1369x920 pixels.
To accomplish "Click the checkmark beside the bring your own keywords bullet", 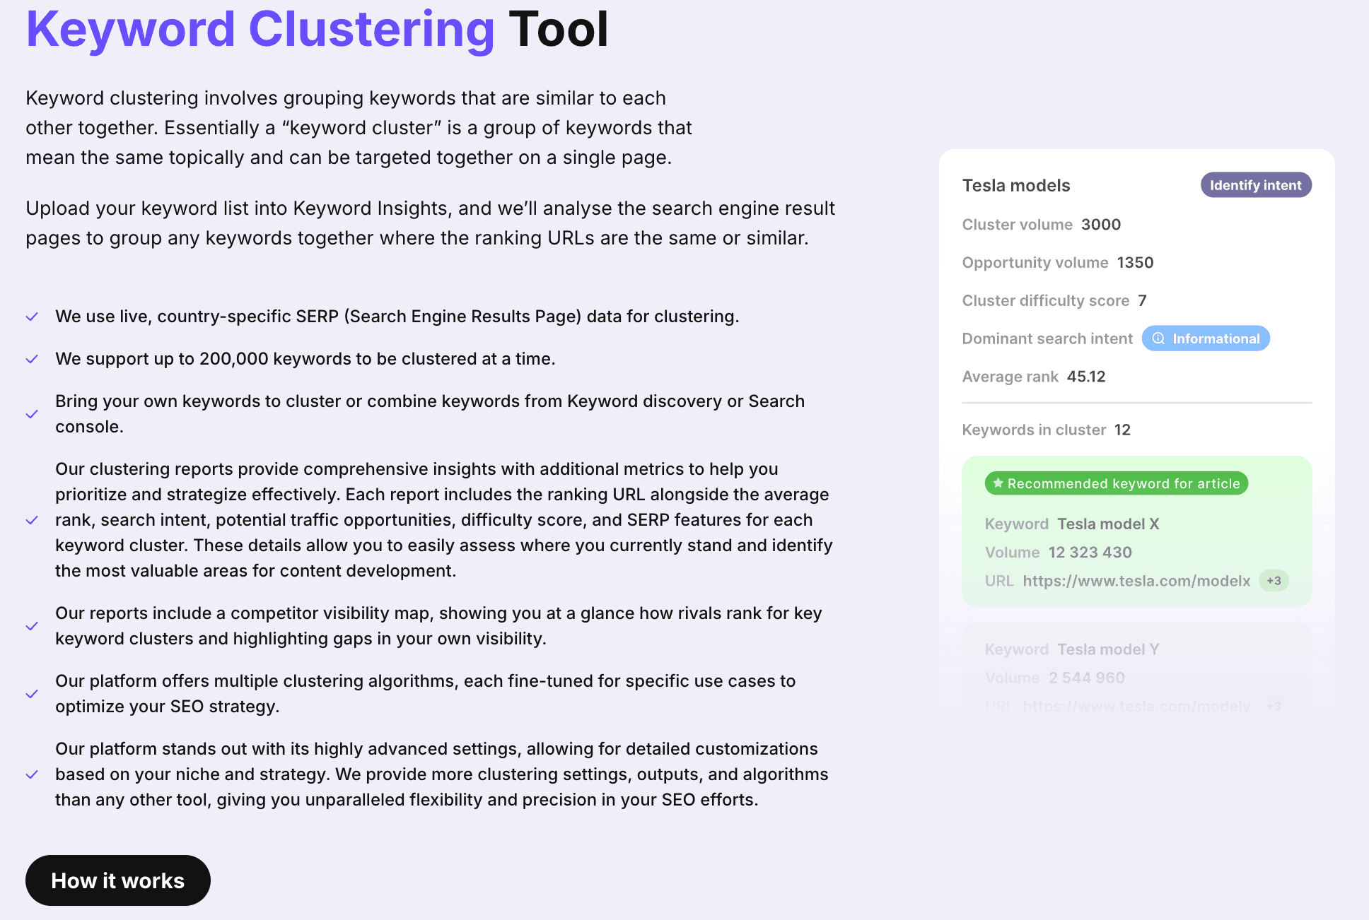I will tap(33, 413).
